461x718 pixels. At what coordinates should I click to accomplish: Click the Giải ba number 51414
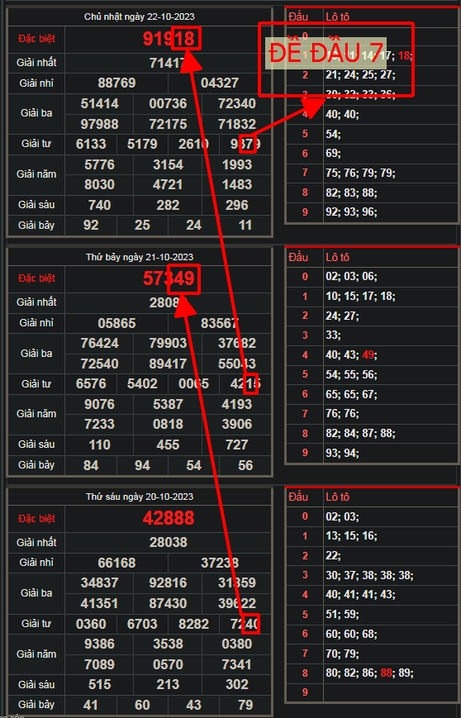[x=99, y=103]
